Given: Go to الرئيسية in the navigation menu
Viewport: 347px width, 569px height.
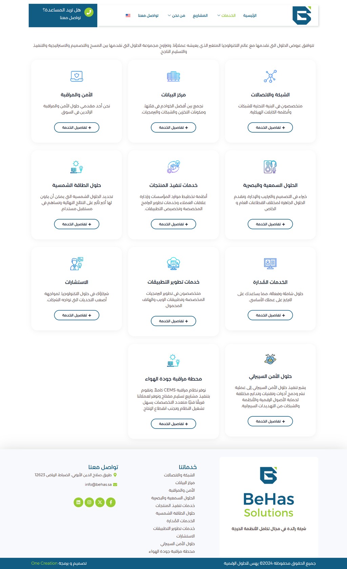Looking at the screenshot, I should (250, 16).
